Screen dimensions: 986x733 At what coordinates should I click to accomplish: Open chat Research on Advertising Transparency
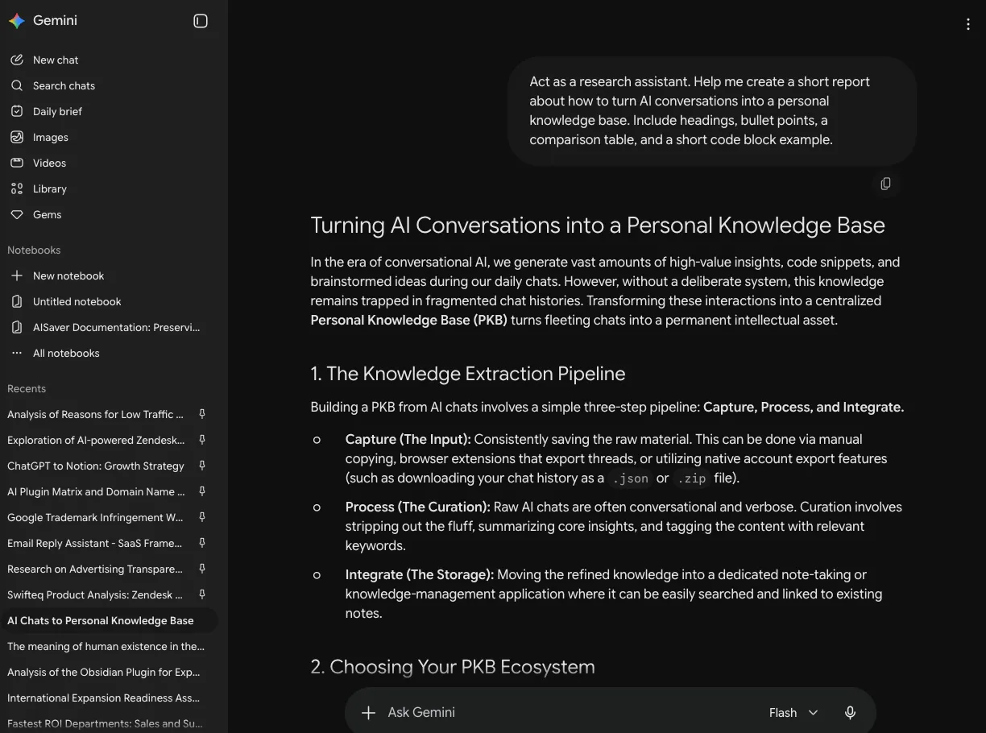point(96,569)
